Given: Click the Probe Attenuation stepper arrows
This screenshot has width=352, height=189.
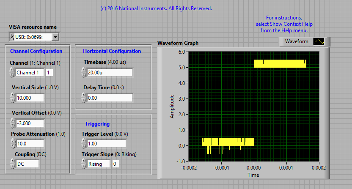Looking at the screenshot, I should (x=12, y=144).
